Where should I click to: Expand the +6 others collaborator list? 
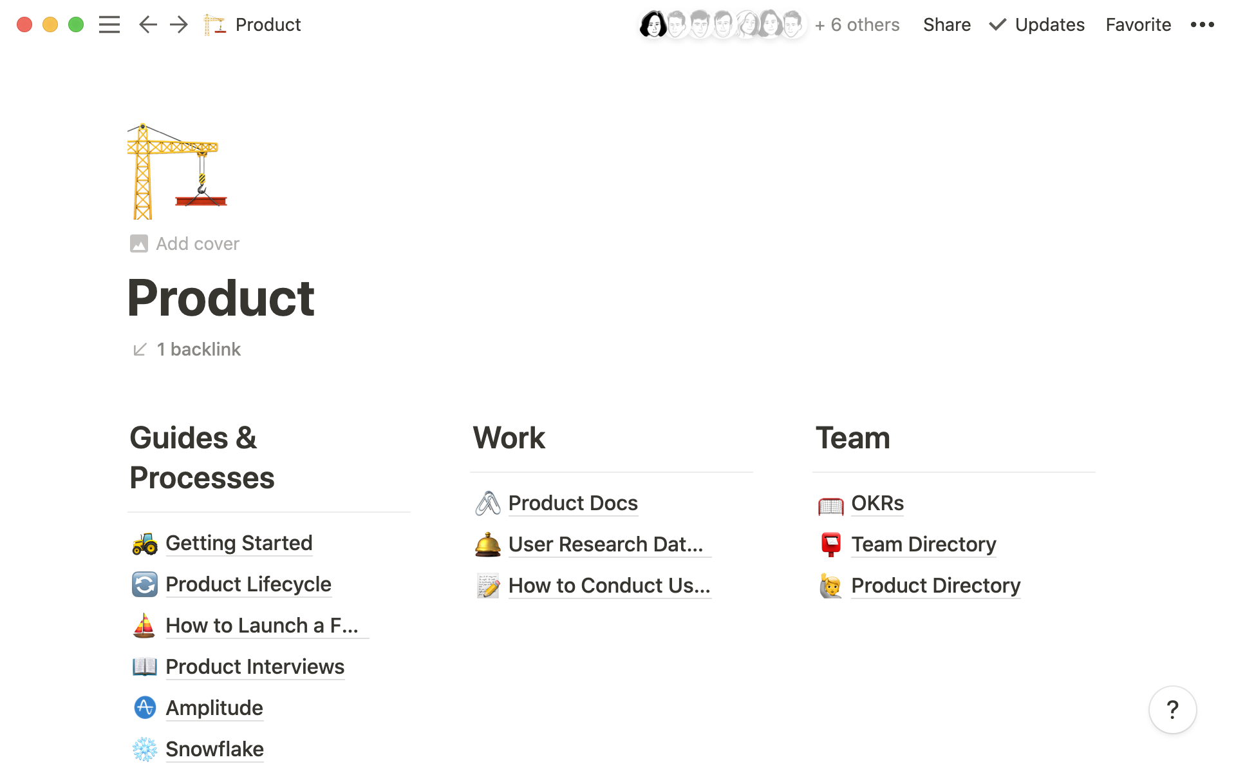(x=857, y=24)
